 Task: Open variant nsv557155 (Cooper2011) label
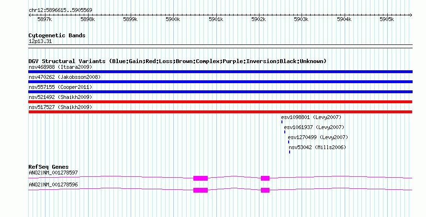60,87
